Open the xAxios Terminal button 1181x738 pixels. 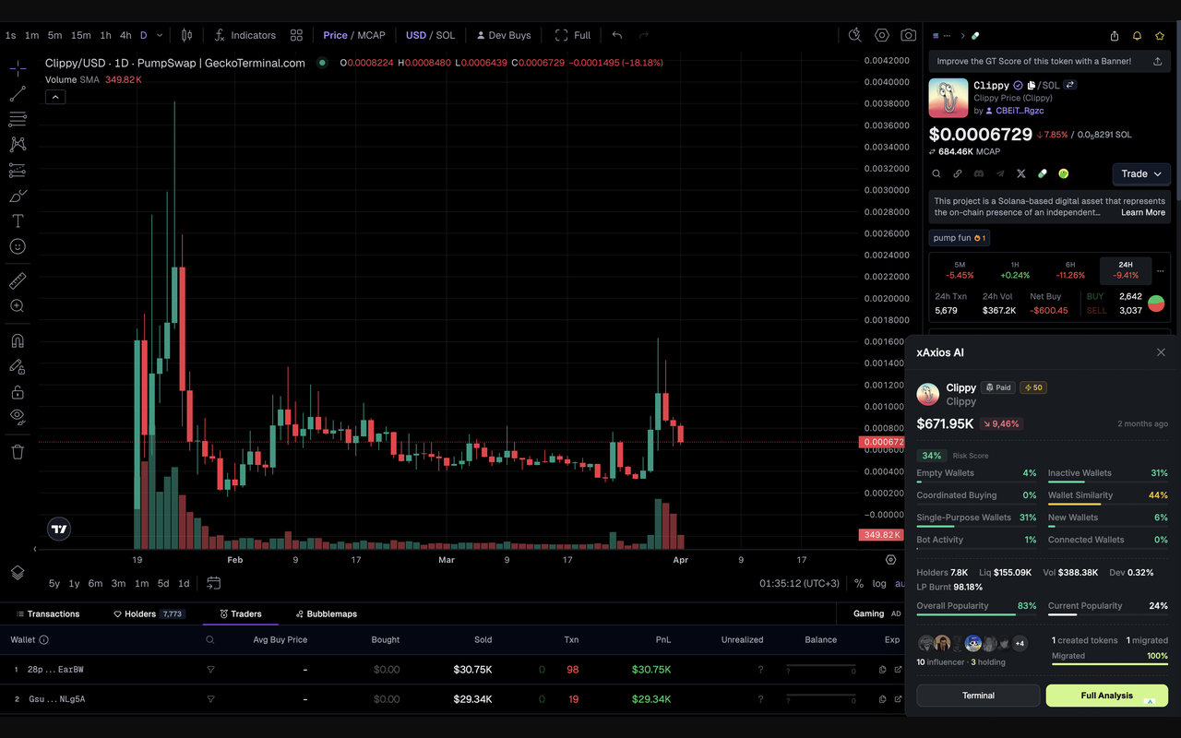click(x=978, y=696)
